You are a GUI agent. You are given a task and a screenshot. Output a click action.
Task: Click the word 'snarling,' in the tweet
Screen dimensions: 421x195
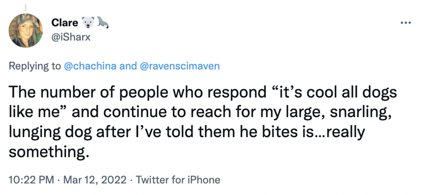click(x=361, y=112)
